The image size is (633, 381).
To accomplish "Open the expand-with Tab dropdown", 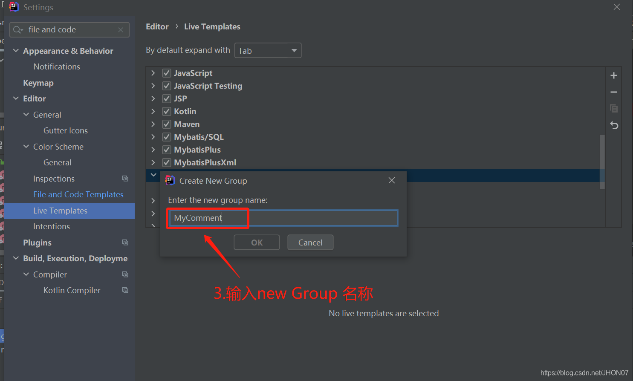I will (268, 50).
